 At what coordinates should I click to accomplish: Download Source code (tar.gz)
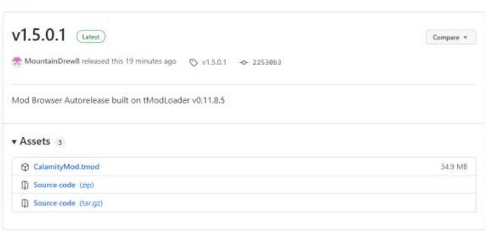(x=68, y=203)
